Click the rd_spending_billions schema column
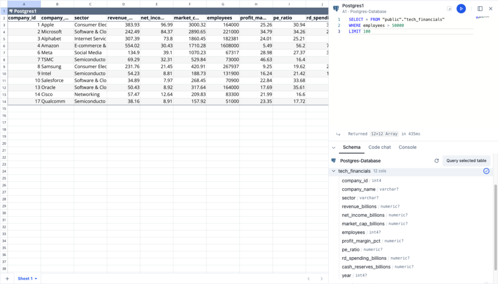 point(376,258)
